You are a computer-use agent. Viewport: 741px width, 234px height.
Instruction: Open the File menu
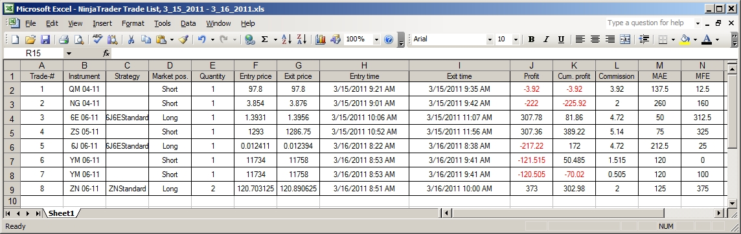(30, 23)
